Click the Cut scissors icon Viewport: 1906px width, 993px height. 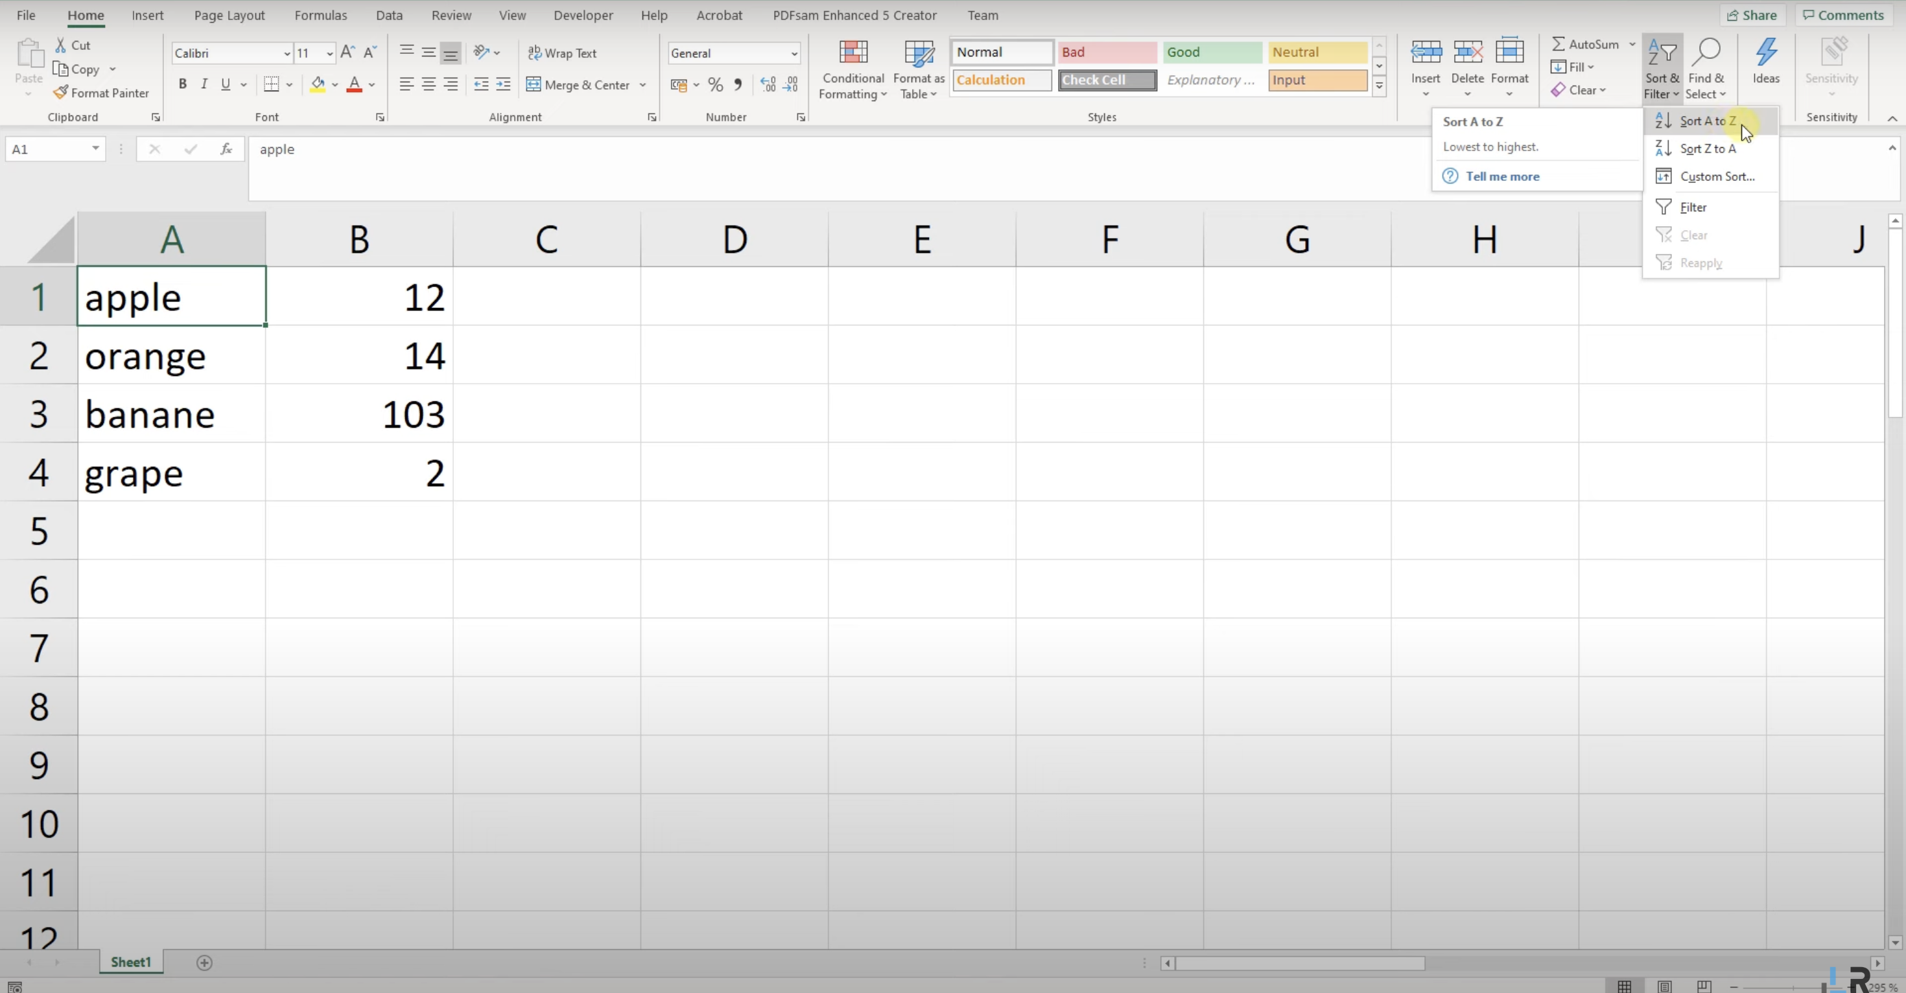click(61, 45)
